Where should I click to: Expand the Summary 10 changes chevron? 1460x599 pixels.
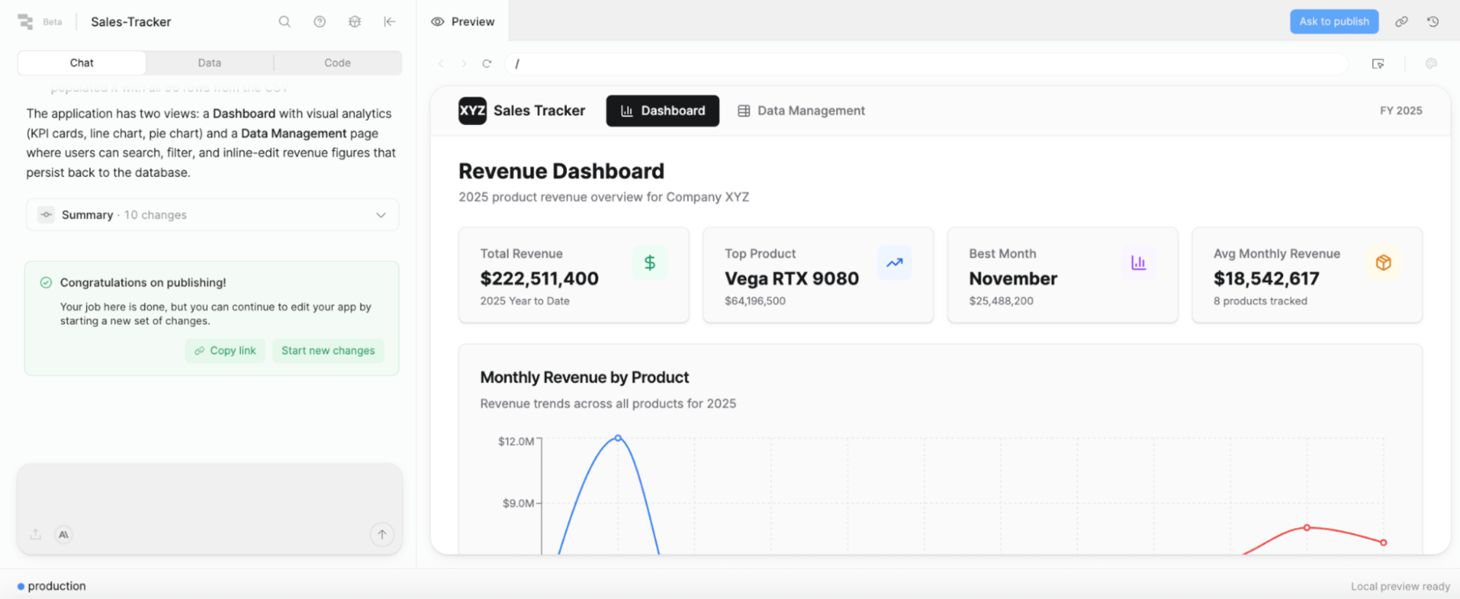pos(380,215)
